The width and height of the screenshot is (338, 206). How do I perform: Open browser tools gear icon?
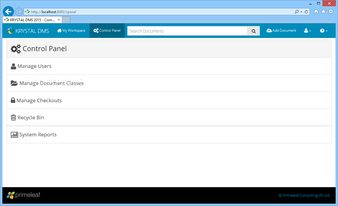pos(331,12)
